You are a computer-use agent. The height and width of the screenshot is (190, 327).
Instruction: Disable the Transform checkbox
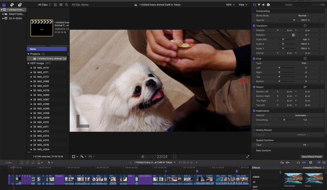click(254, 26)
